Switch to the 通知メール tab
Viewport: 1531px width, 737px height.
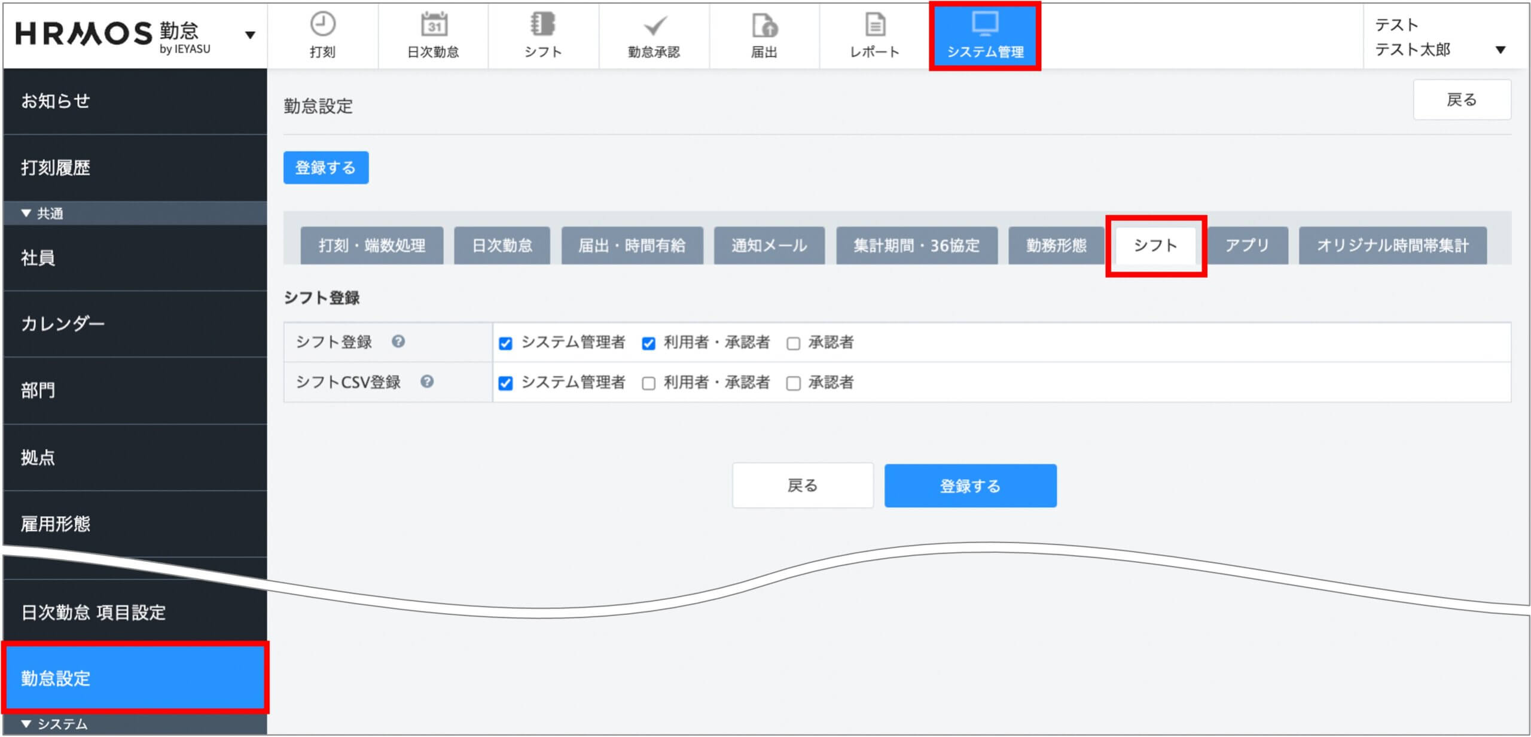tap(769, 245)
